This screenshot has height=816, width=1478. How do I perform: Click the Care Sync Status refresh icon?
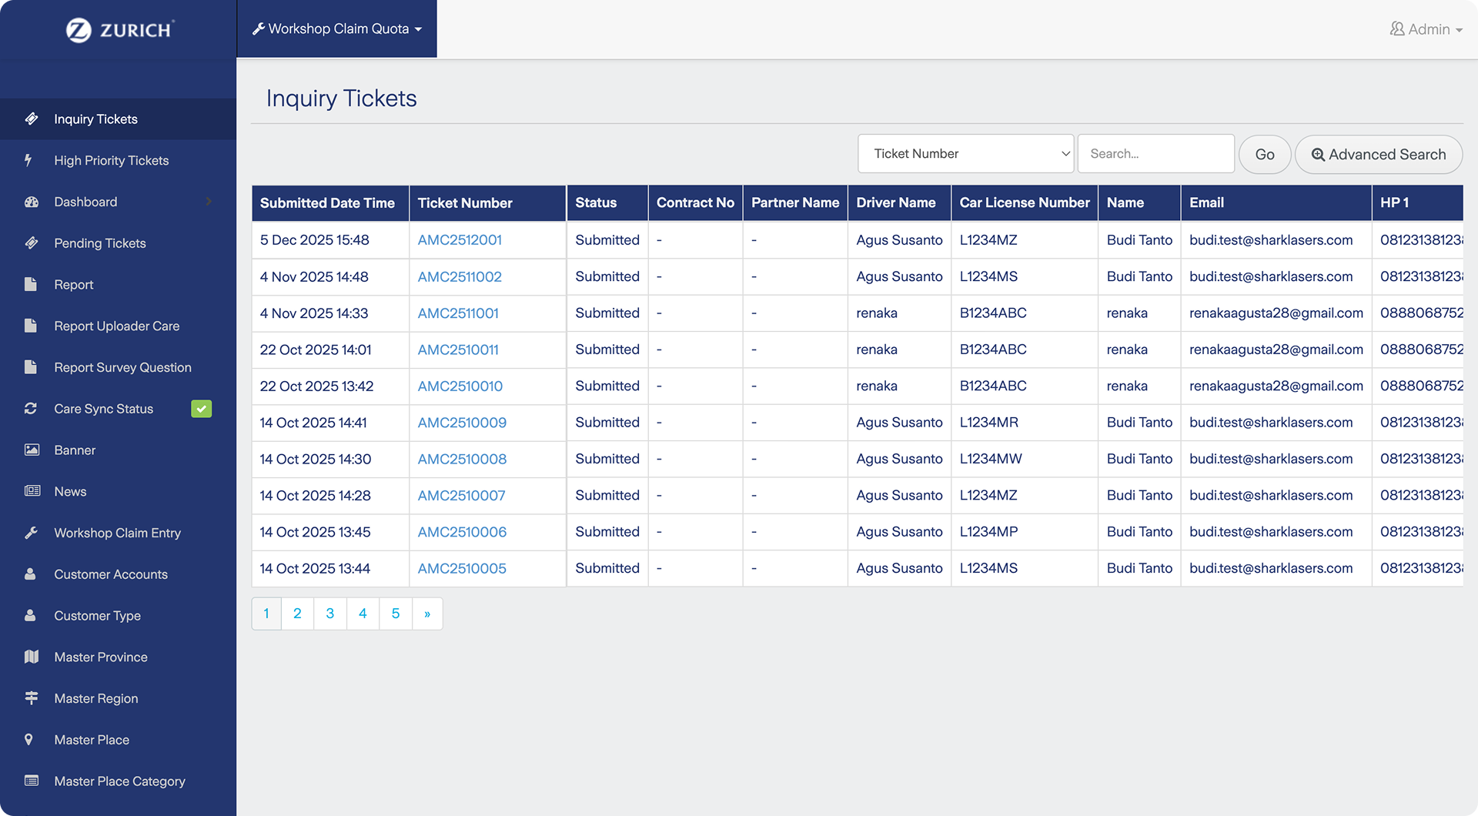(x=31, y=409)
